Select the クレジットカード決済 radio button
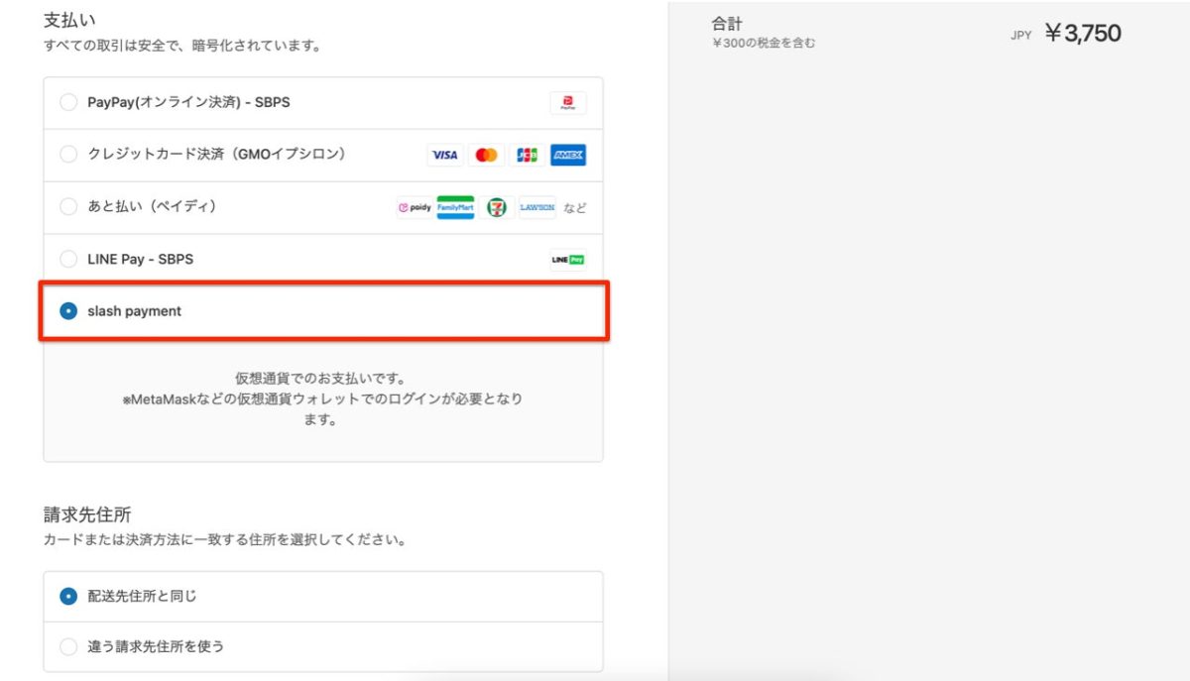This screenshot has height=681, width=1190. [x=68, y=155]
